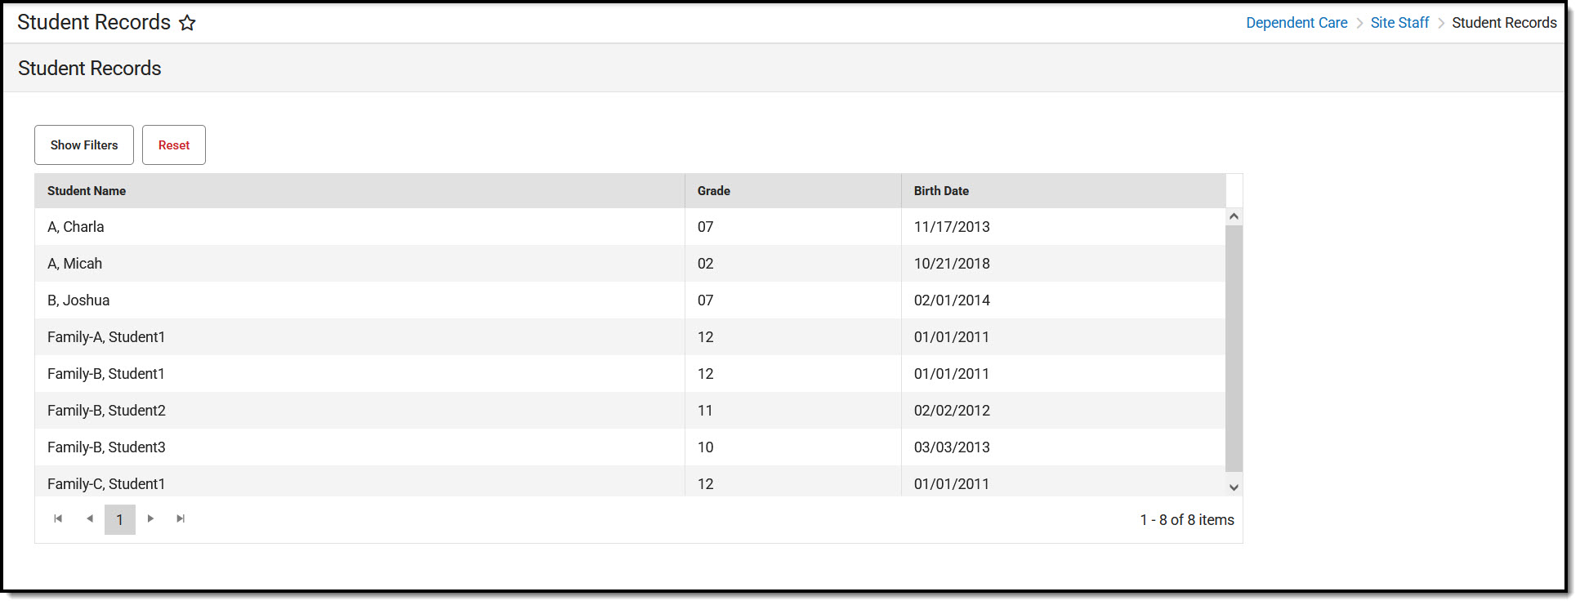Jump to last page of results
Viewport: 1580px width, 605px height.
(181, 518)
